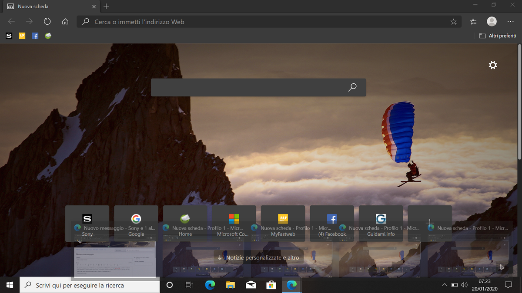Open page settings gear icon
The image size is (522, 293).
click(x=492, y=65)
